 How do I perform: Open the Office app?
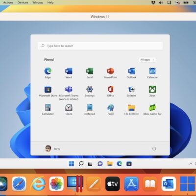click(x=111, y=91)
